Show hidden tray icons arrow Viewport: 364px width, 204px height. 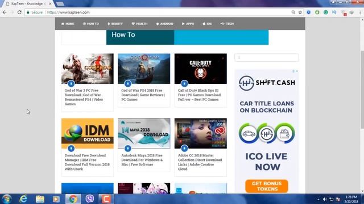point(318,199)
